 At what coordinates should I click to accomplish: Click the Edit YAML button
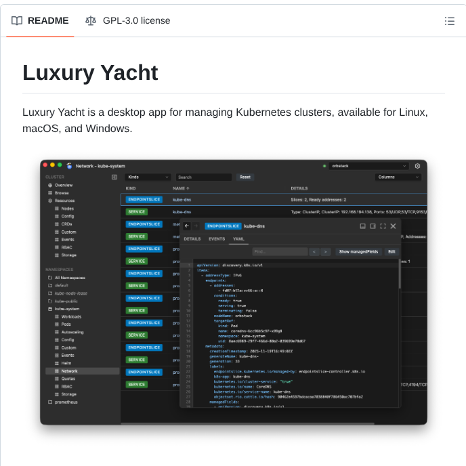point(391,252)
